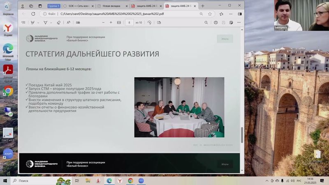Rotate the PDF page
This screenshot has width=329, height=185.
click(149, 23)
